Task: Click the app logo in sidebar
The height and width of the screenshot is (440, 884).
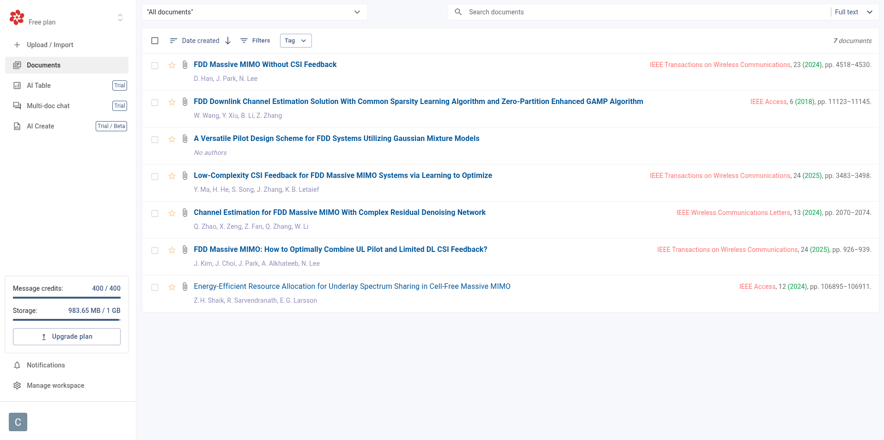Action: click(x=17, y=18)
